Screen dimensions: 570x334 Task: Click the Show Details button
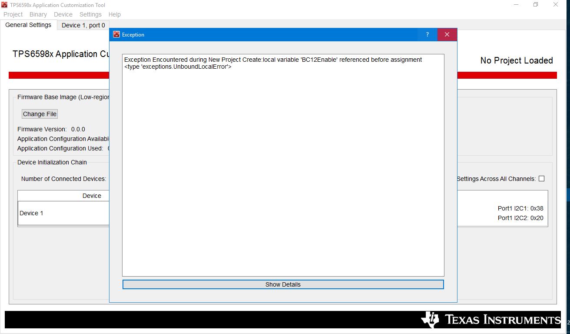[x=283, y=284]
